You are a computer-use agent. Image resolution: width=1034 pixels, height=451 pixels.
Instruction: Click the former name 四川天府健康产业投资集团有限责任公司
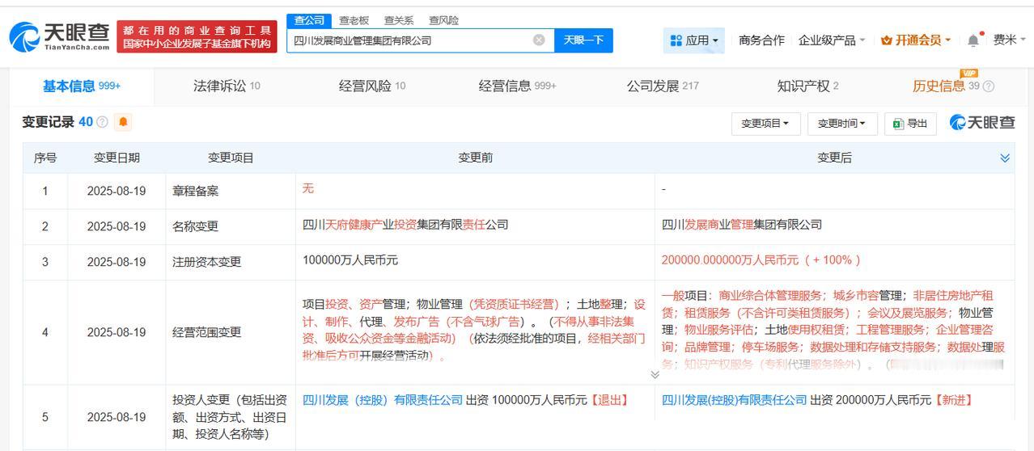tap(405, 225)
